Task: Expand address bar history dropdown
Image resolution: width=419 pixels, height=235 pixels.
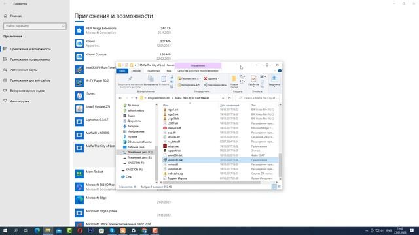Action: pyautogui.click(x=223, y=98)
